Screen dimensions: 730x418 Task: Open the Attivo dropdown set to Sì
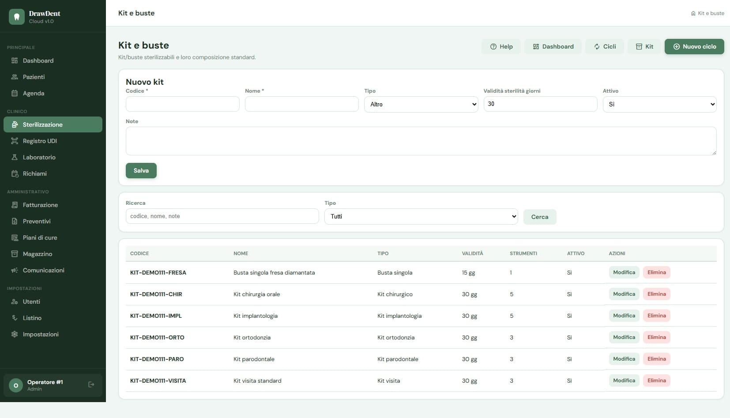(659, 104)
